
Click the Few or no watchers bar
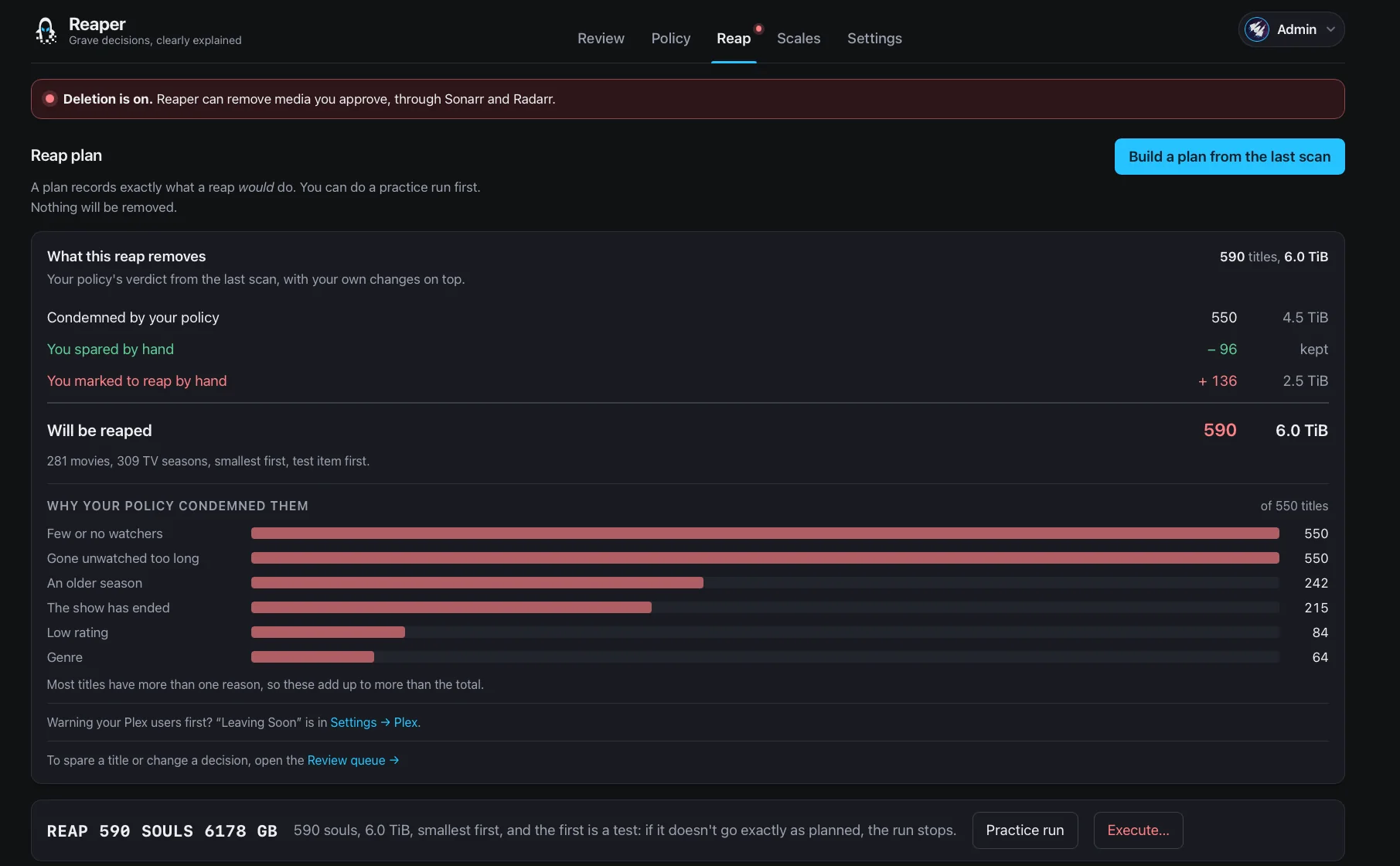[x=765, y=534]
